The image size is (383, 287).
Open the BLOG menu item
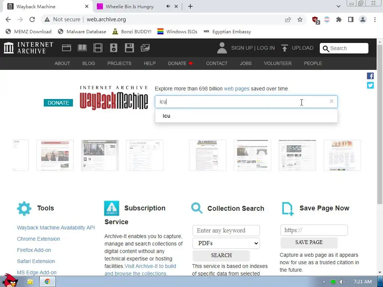click(89, 64)
